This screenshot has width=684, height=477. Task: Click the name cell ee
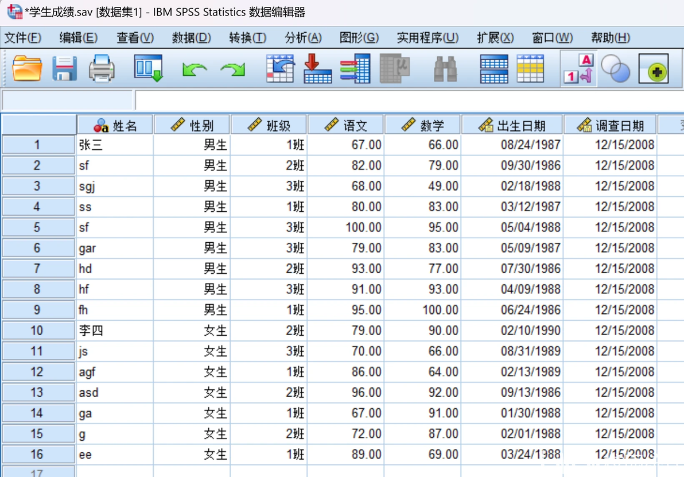pos(115,454)
